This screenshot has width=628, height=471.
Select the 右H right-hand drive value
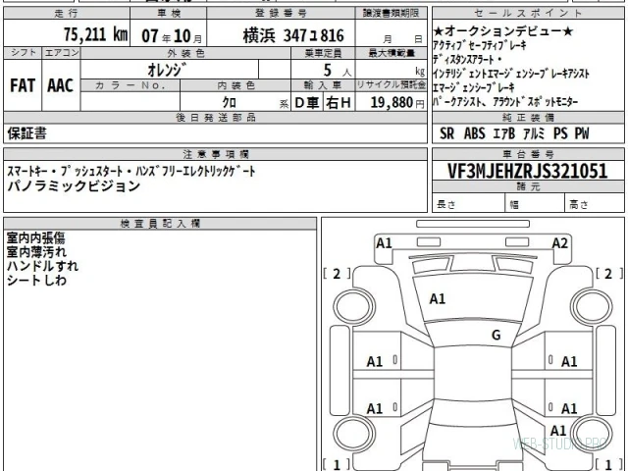click(339, 102)
